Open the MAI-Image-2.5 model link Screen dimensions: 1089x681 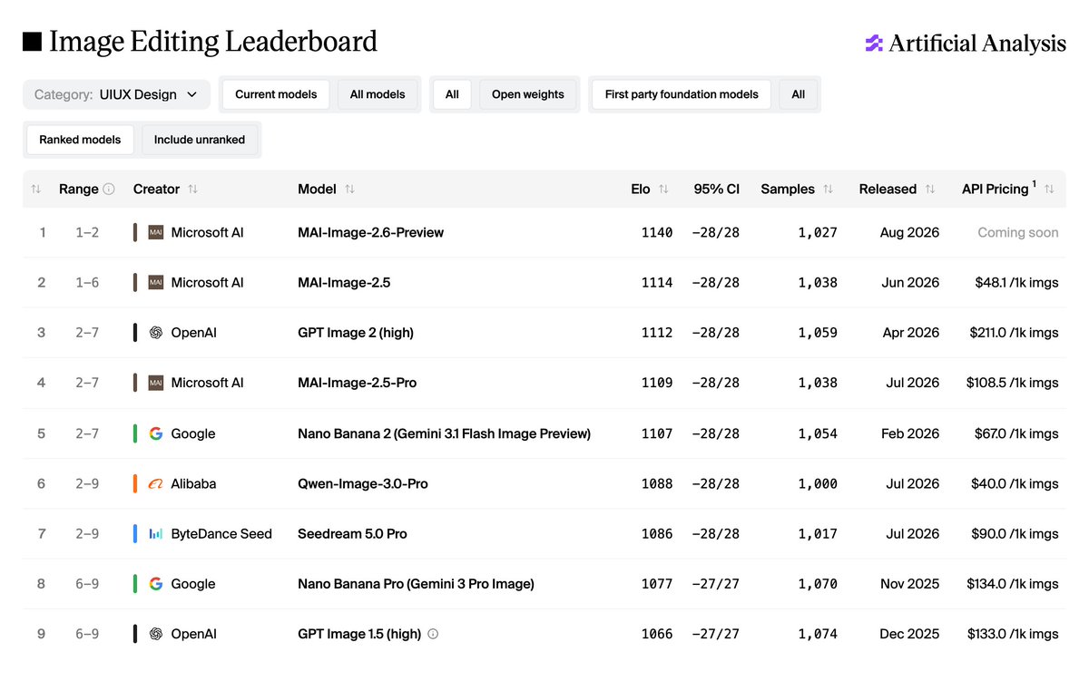[344, 282]
